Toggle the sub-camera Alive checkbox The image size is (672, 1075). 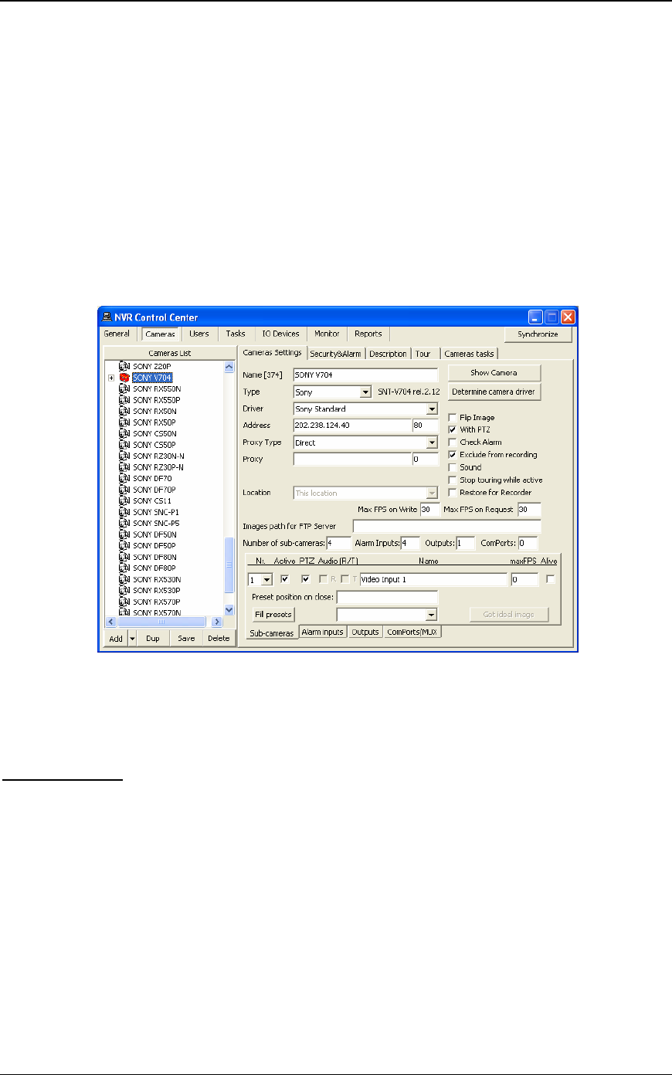coord(551,578)
